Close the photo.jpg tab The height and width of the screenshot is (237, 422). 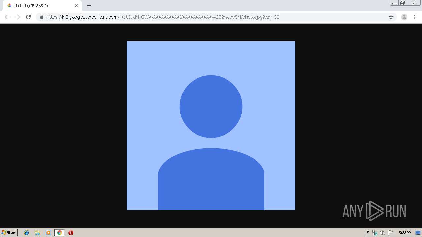pyautogui.click(x=76, y=6)
